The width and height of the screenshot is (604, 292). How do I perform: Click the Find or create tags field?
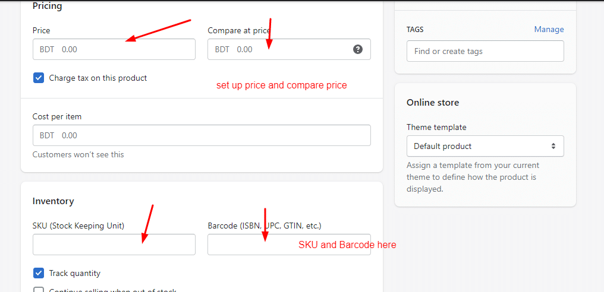point(485,51)
